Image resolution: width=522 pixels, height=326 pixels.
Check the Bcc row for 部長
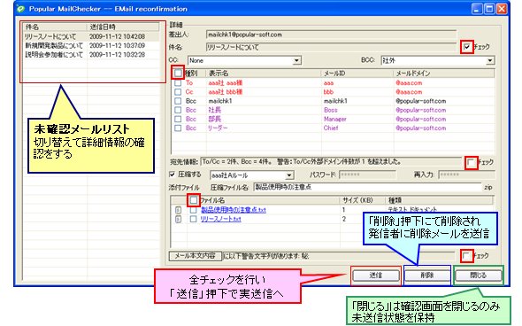pyautogui.click(x=178, y=119)
